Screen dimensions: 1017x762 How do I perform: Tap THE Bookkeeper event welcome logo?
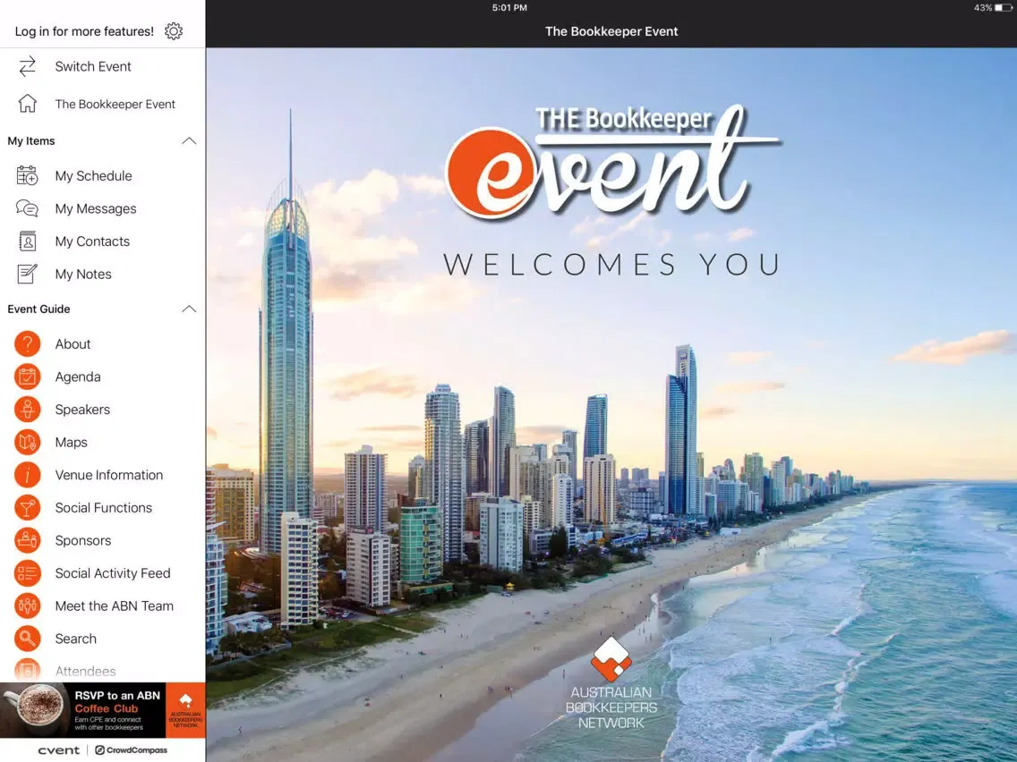pos(612,162)
